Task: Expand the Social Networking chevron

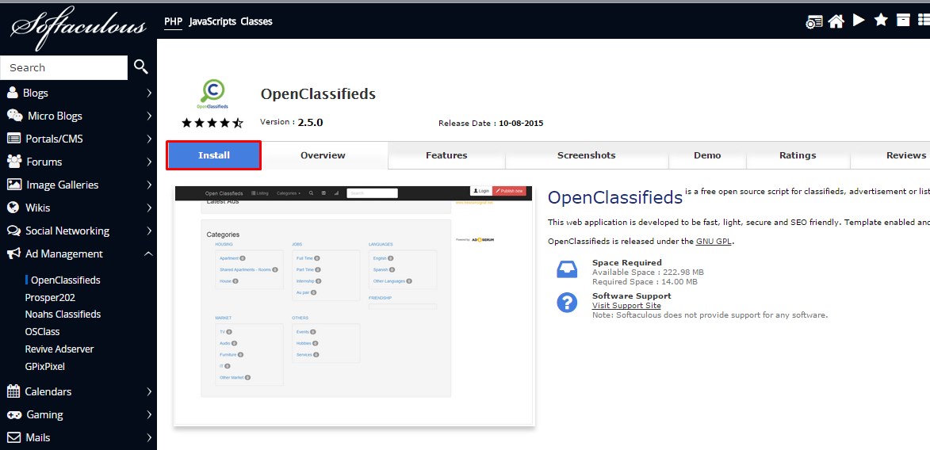Action: coord(148,231)
